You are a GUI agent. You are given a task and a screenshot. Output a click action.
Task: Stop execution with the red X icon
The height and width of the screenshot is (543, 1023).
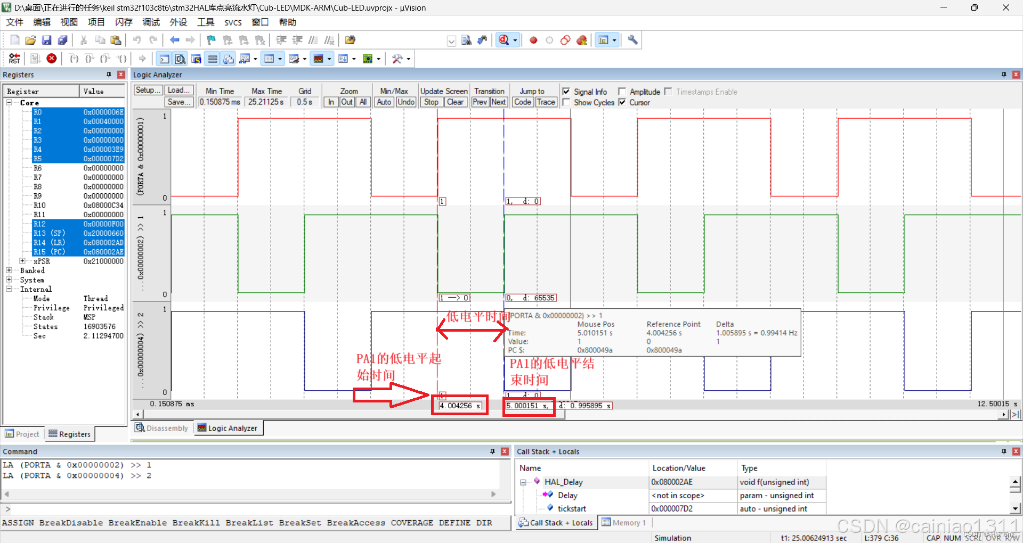point(52,59)
